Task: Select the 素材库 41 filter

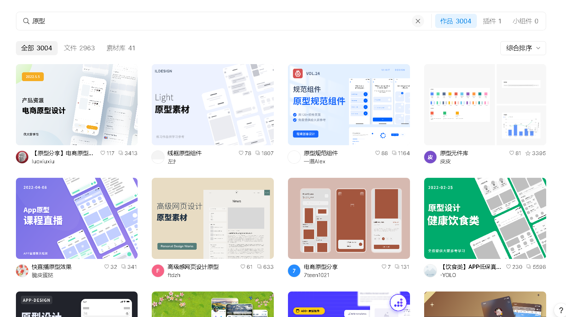Action: pos(121,48)
